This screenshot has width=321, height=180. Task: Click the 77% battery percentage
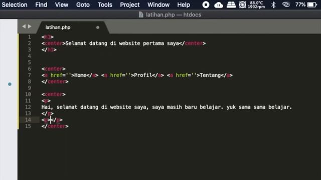[x=300, y=4]
